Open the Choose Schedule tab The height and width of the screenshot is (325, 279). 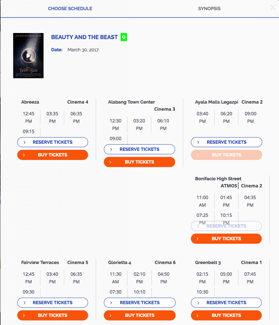click(70, 9)
